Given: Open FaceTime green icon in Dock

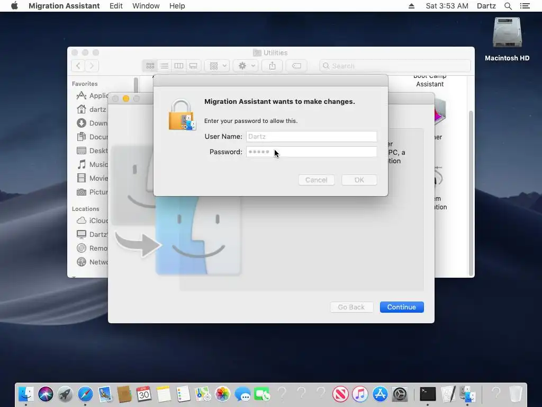Looking at the screenshot, I should tap(262, 394).
